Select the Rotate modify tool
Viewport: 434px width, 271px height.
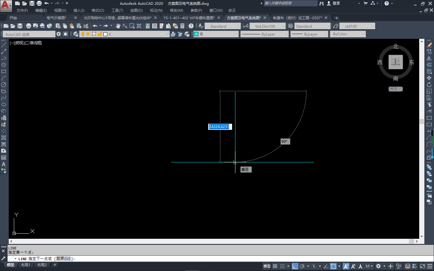[429, 85]
